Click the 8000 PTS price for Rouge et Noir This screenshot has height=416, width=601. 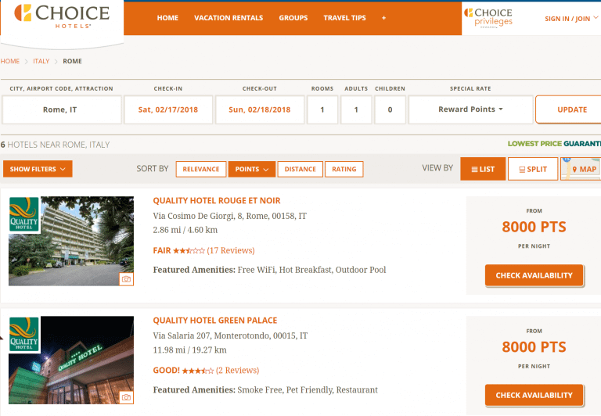[x=534, y=227]
